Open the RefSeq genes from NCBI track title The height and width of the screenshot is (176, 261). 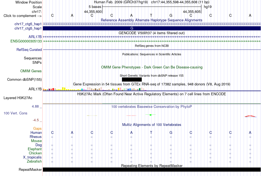pyautogui.click(x=152, y=46)
